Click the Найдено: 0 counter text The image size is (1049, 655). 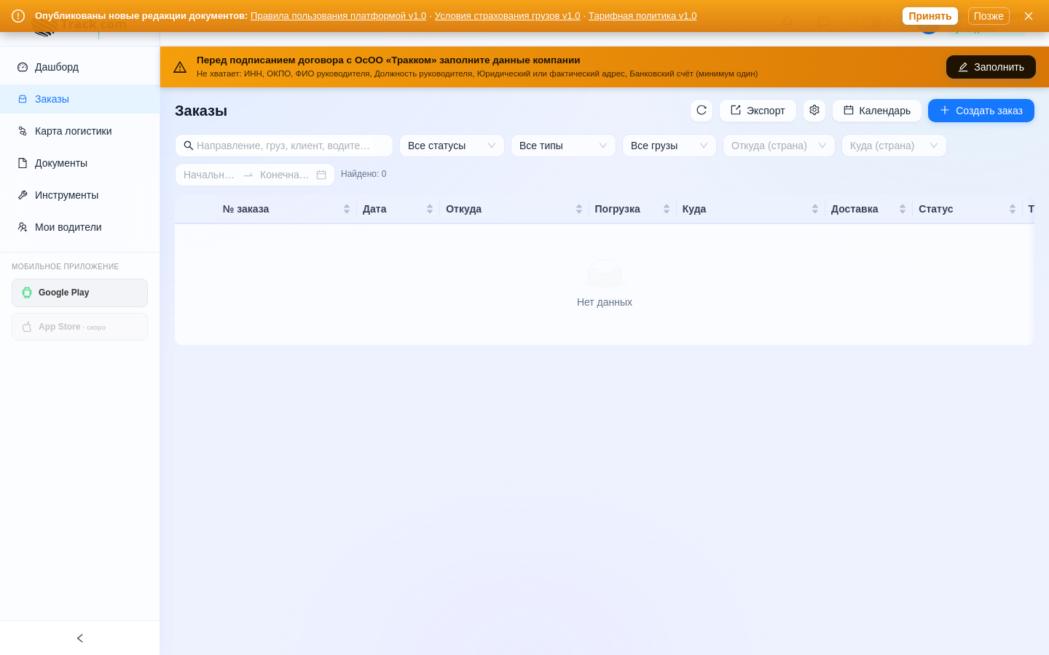point(364,174)
